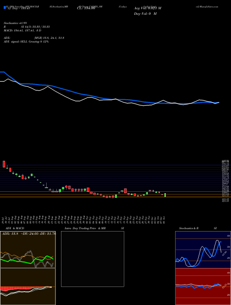Click the blue-background Stochastics chart panel
This screenshot has height=305, width=231.
203,250
